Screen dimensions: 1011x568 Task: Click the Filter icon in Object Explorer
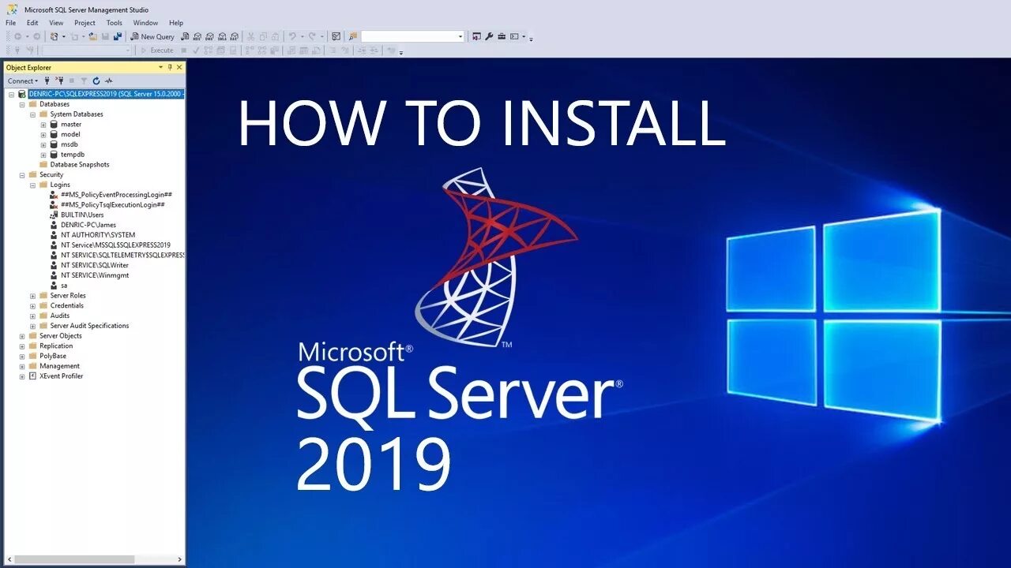pos(84,80)
